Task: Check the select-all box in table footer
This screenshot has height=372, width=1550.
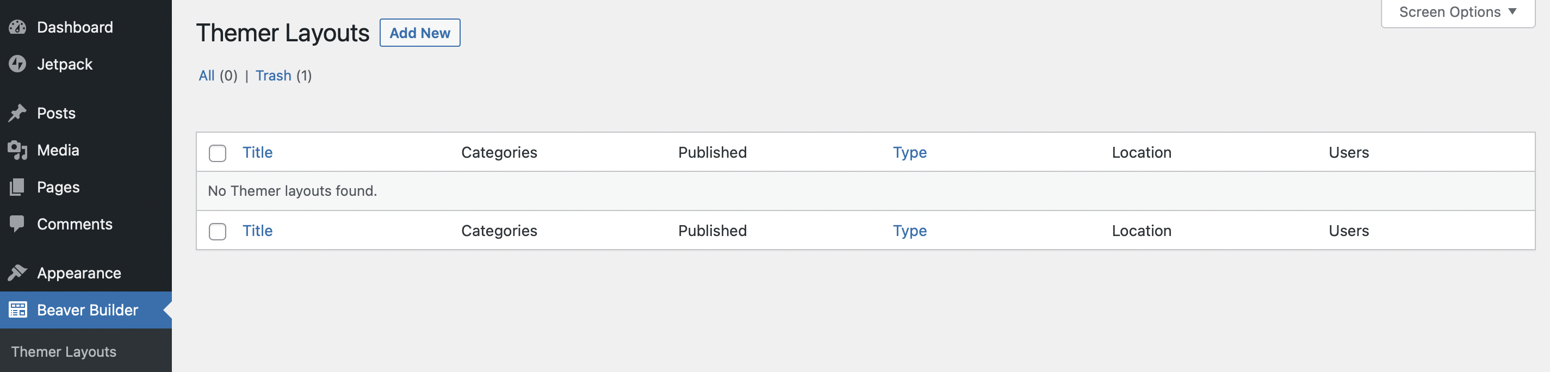Action: 217,231
